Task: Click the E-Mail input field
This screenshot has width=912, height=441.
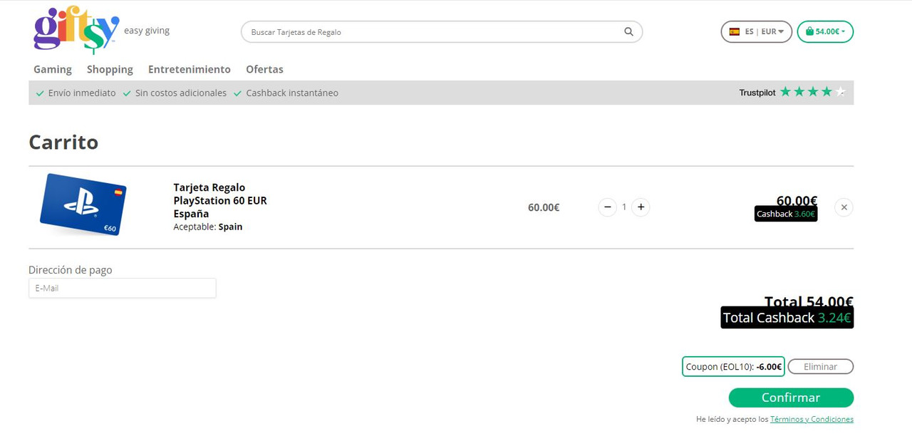Action: (123, 288)
